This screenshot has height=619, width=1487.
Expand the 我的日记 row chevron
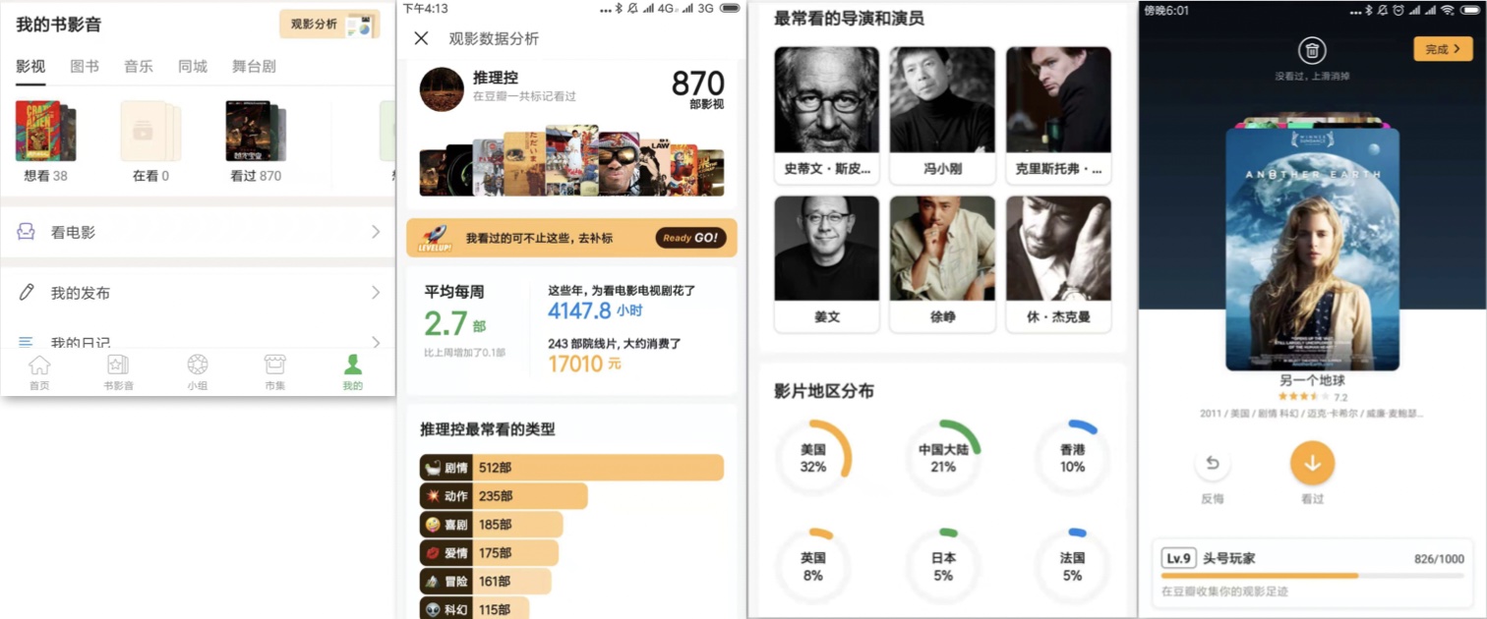(376, 342)
